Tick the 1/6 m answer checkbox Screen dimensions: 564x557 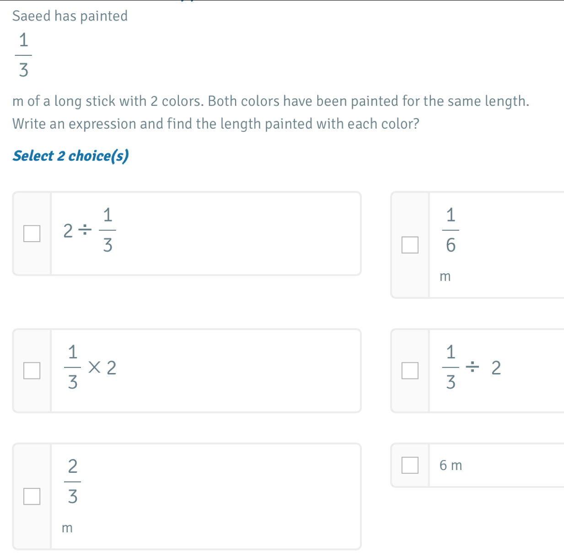(410, 245)
